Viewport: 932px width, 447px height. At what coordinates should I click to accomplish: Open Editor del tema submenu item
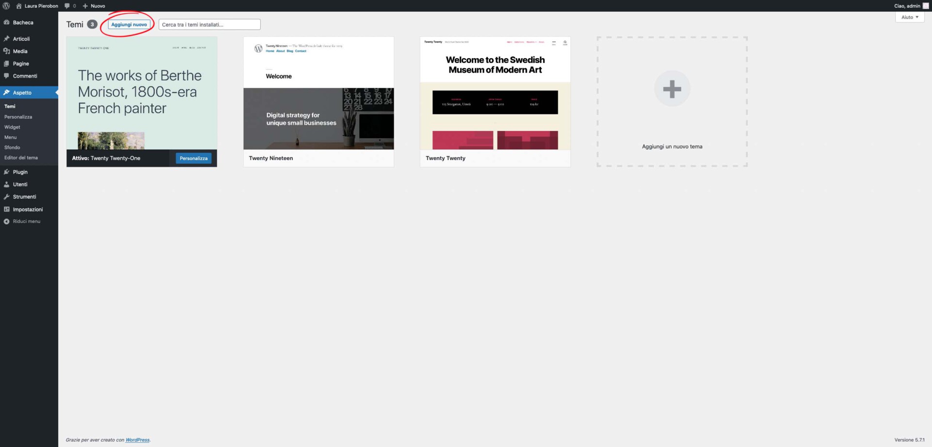click(x=21, y=158)
